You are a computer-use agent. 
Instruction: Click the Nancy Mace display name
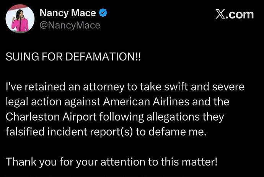(x=68, y=13)
